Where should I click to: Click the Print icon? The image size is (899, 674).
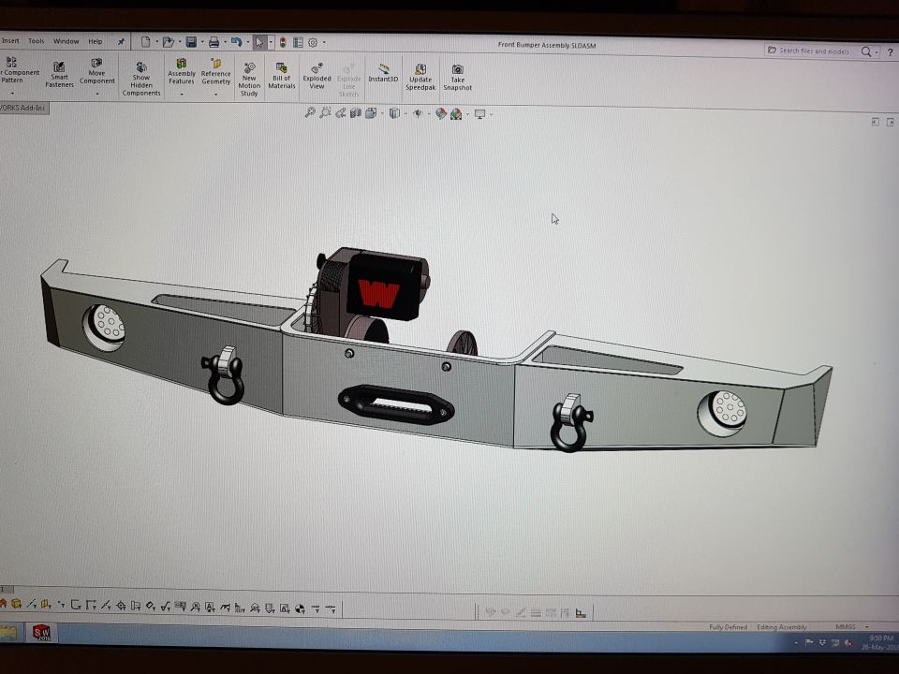(x=214, y=42)
